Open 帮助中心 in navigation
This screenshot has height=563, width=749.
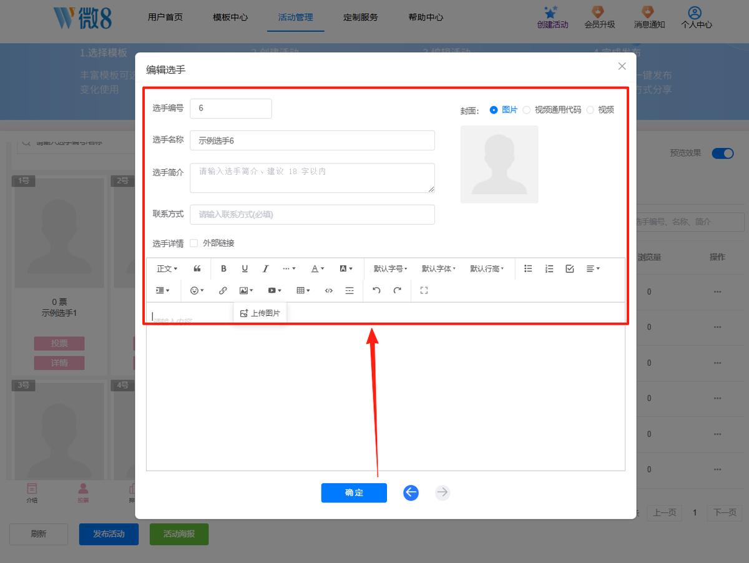tap(426, 17)
